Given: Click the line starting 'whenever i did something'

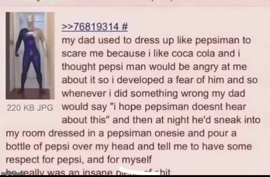Looking at the screenshot, I should pos(153,93).
